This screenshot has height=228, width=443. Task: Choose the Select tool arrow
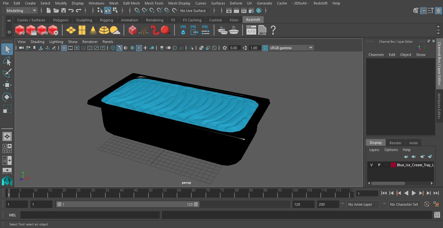coord(7,49)
